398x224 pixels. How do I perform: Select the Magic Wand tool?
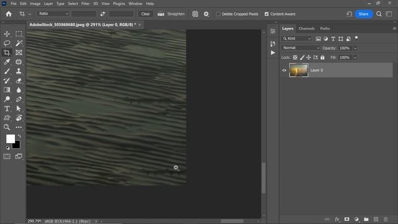coord(19,43)
